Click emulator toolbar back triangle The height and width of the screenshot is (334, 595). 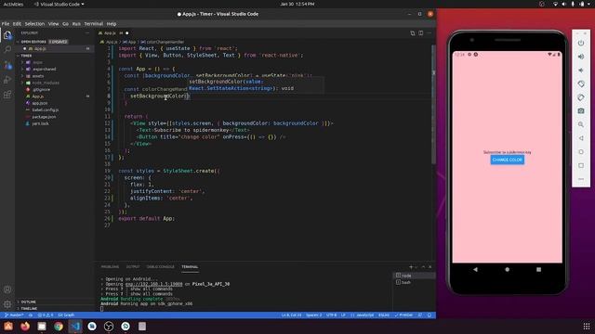[581, 138]
